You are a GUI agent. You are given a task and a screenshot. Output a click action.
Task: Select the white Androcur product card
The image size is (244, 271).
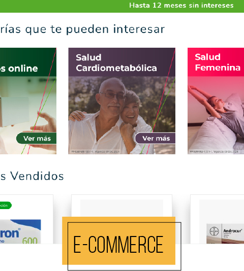coord(217,219)
